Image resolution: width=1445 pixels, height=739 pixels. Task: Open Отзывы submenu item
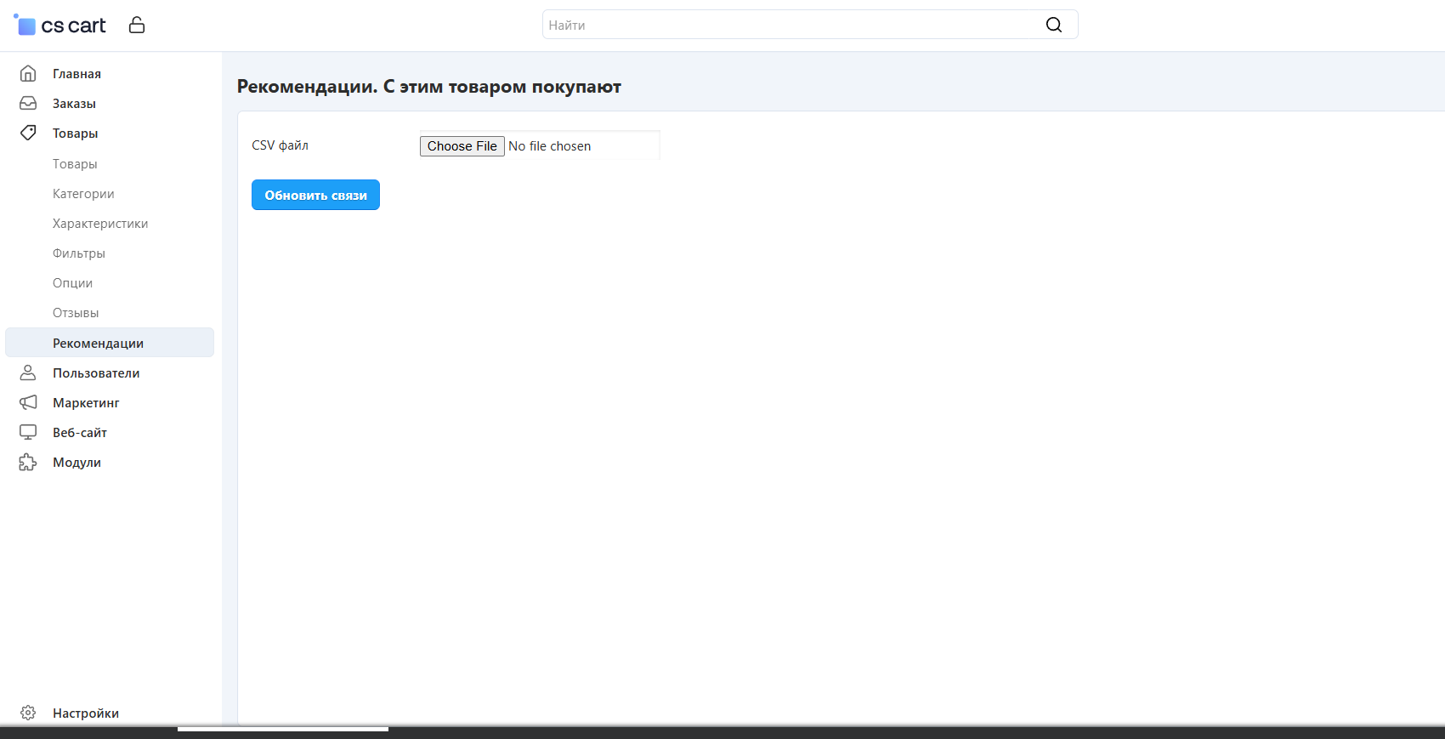pyautogui.click(x=76, y=313)
